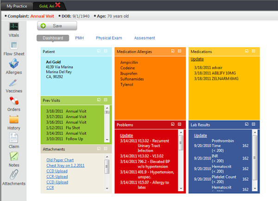The width and height of the screenshot is (278, 201).
Task: Open the Vaccines syringe icon
Action: click(x=14, y=83)
